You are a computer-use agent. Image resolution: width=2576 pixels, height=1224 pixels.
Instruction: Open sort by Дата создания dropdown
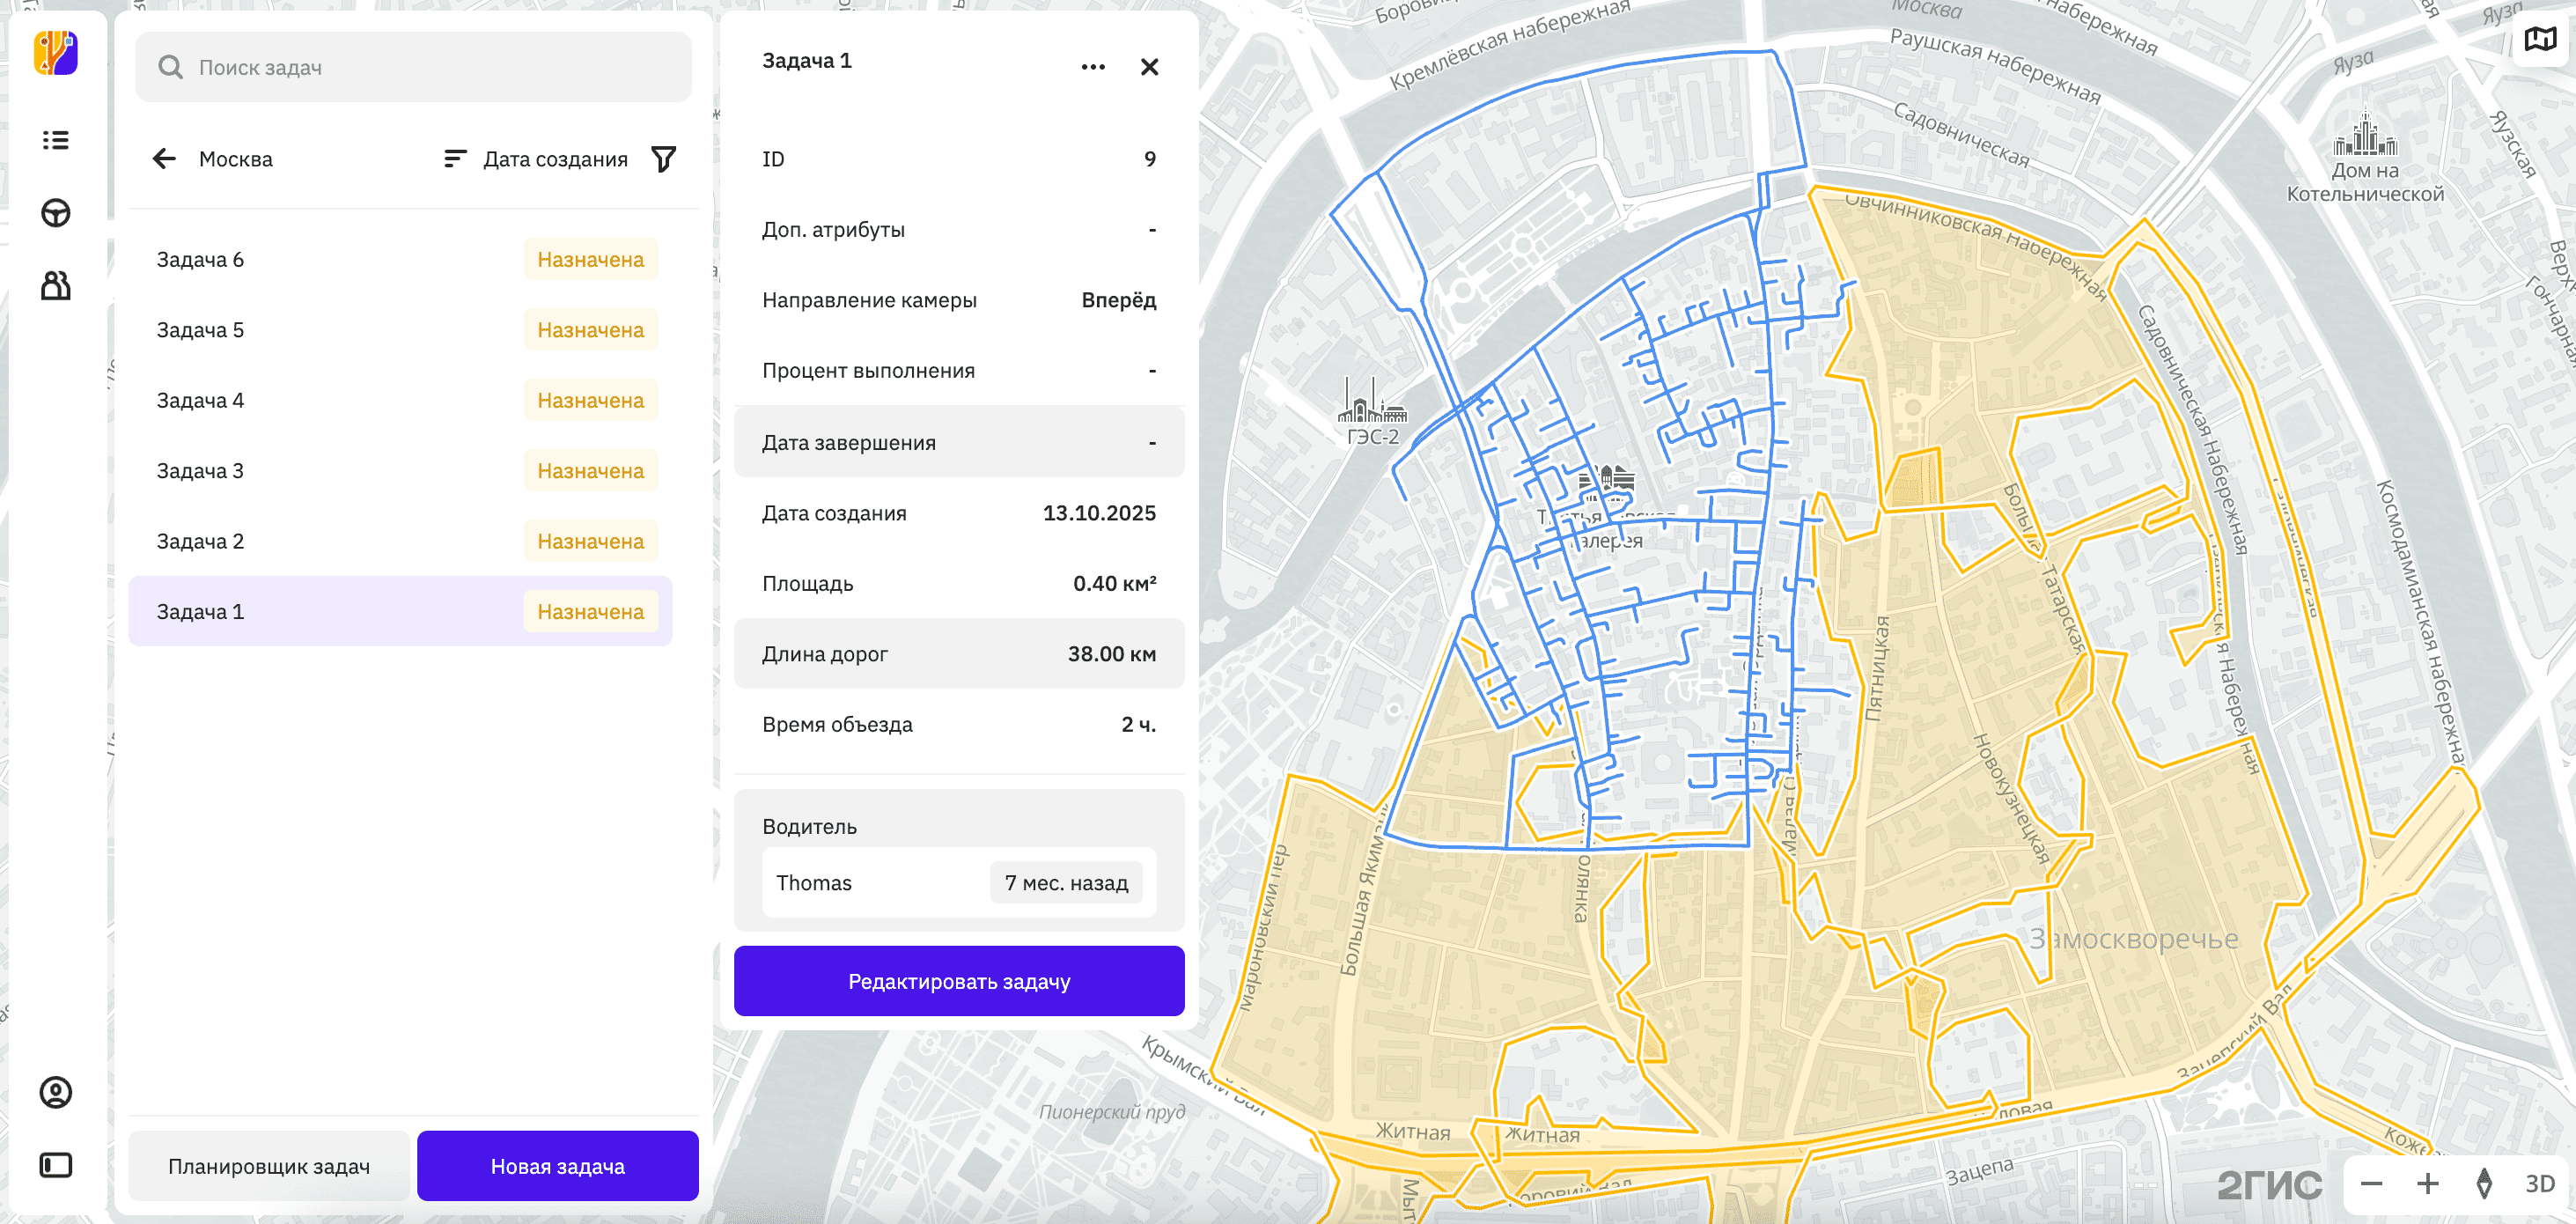(536, 159)
